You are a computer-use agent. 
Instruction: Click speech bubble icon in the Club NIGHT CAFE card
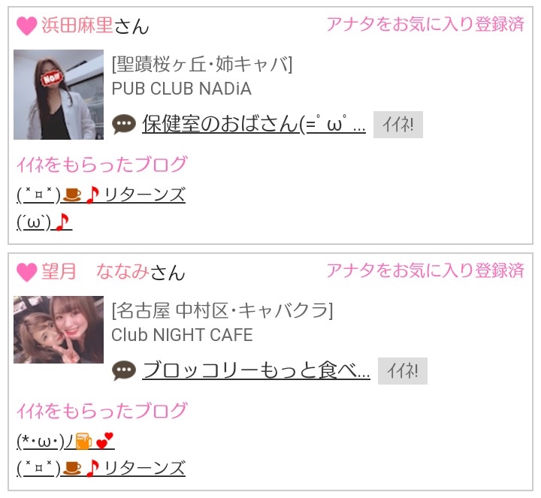(124, 370)
